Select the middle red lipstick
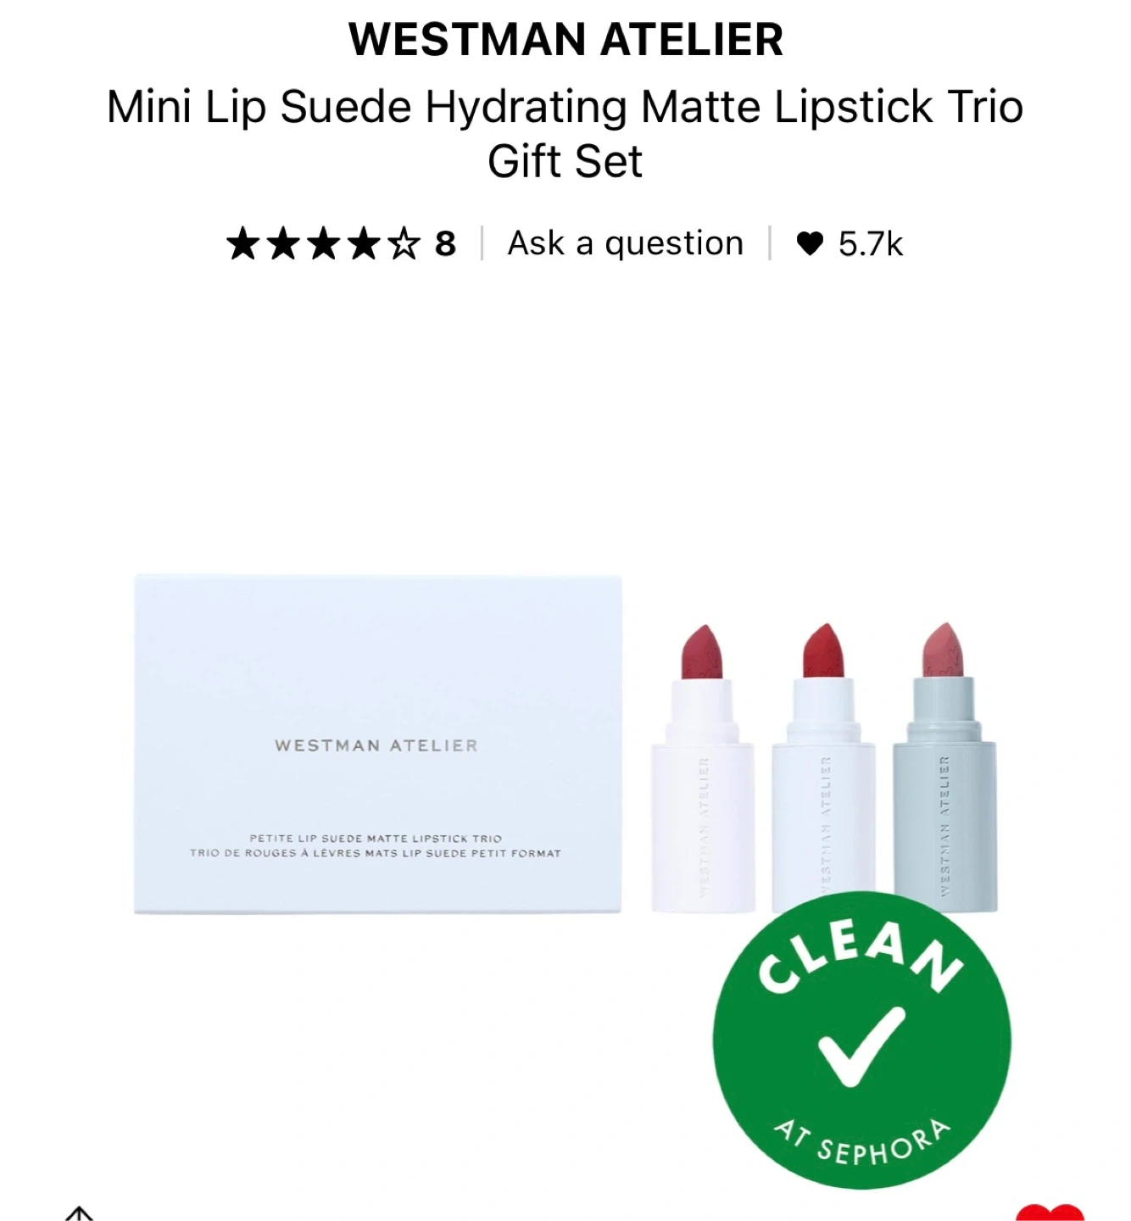 pyautogui.click(x=823, y=767)
